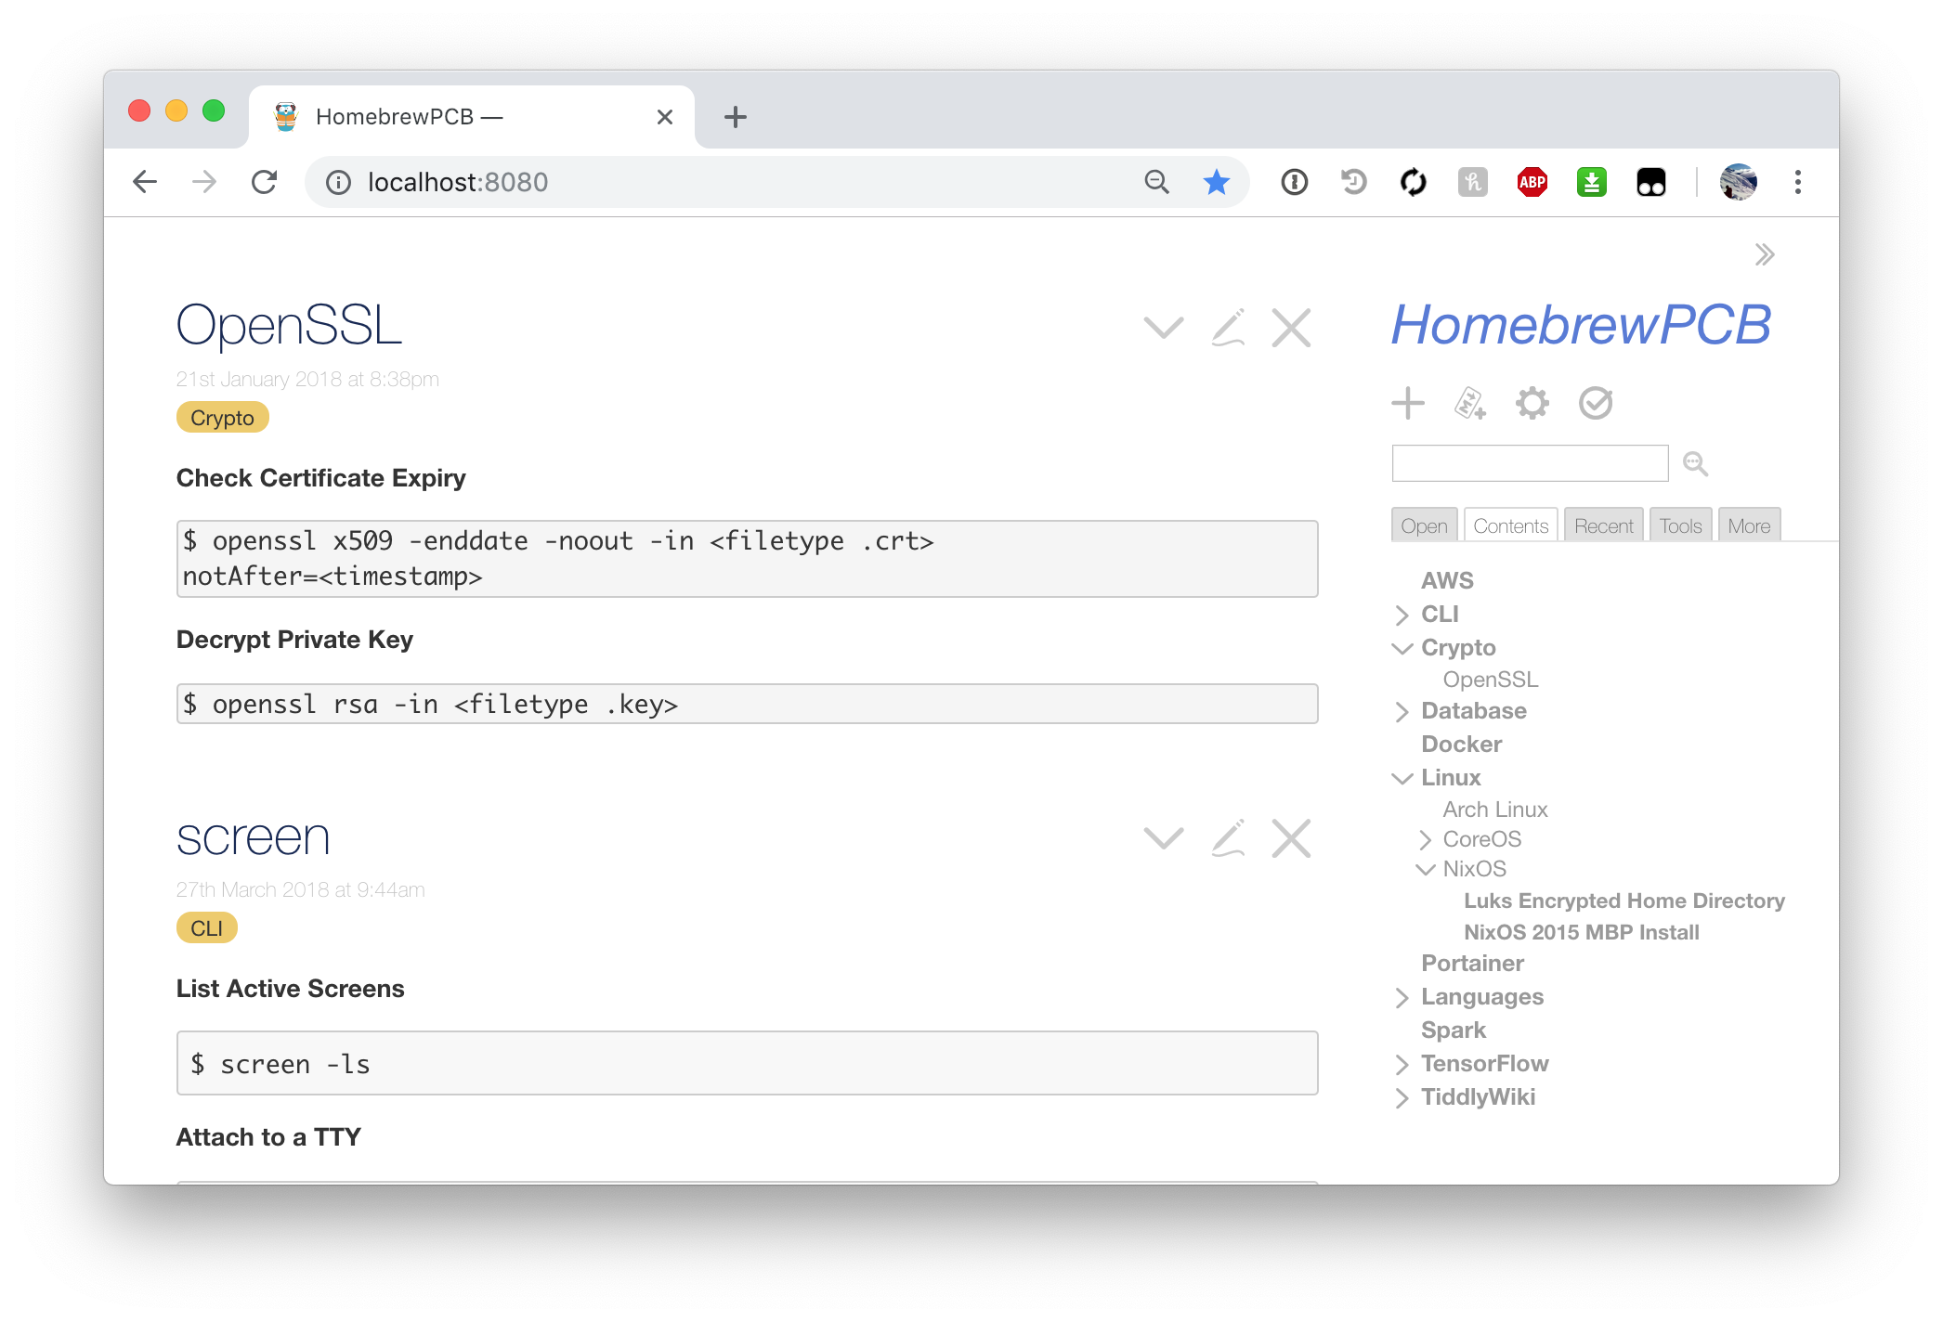Click the Crypto tag pill
The width and height of the screenshot is (1943, 1322).
(x=222, y=418)
